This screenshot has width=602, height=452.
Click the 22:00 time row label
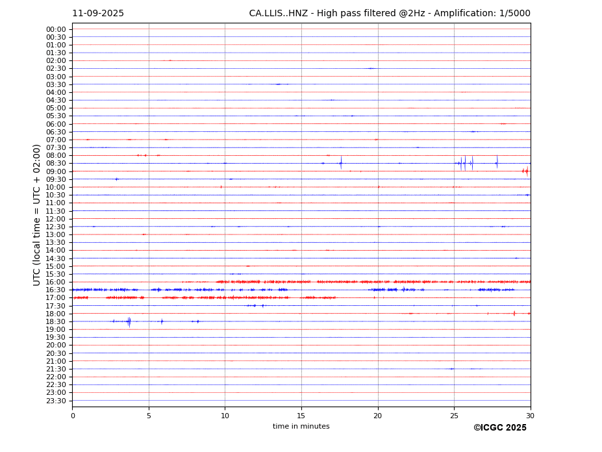[x=56, y=377]
